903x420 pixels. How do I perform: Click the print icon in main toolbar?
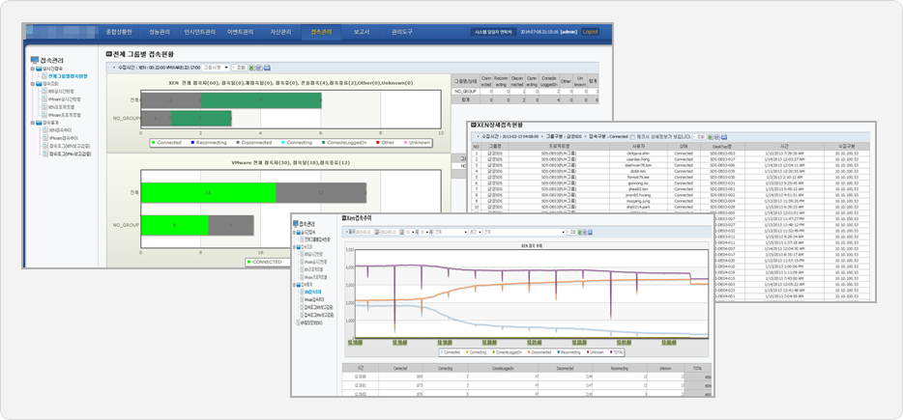267,68
